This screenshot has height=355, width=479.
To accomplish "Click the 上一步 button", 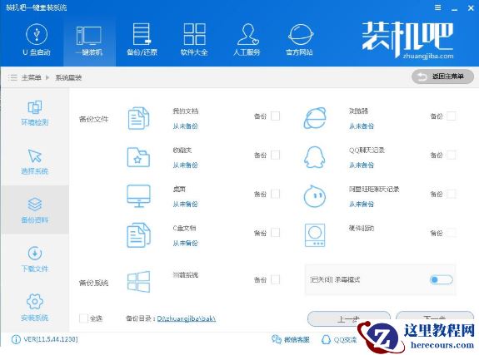I will point(348,319).
